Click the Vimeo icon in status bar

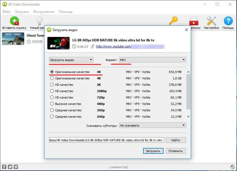pyautogui.click(x=16, y=167)
